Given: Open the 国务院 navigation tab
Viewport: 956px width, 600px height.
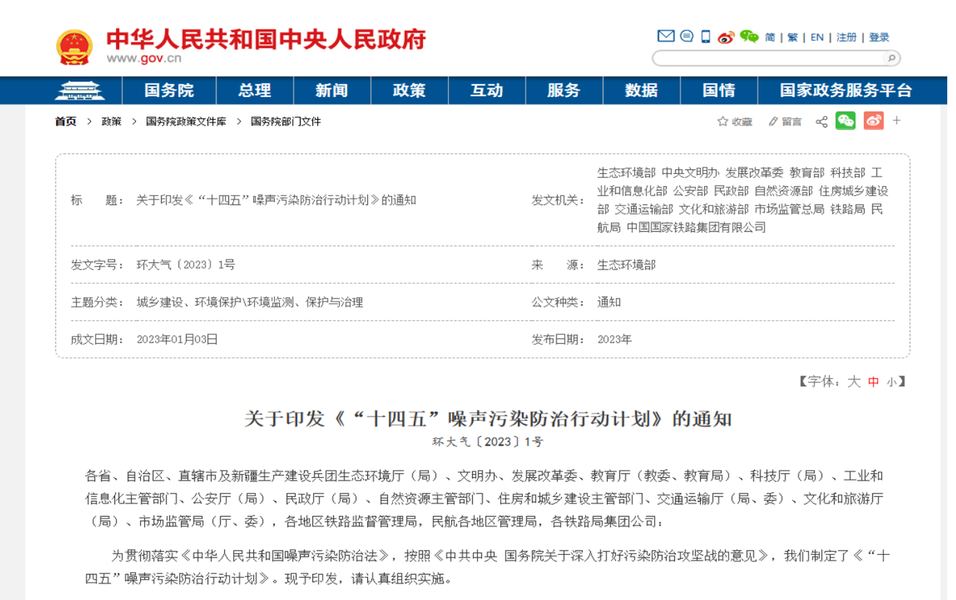Looking at the screenshot, I should point(168,90).
